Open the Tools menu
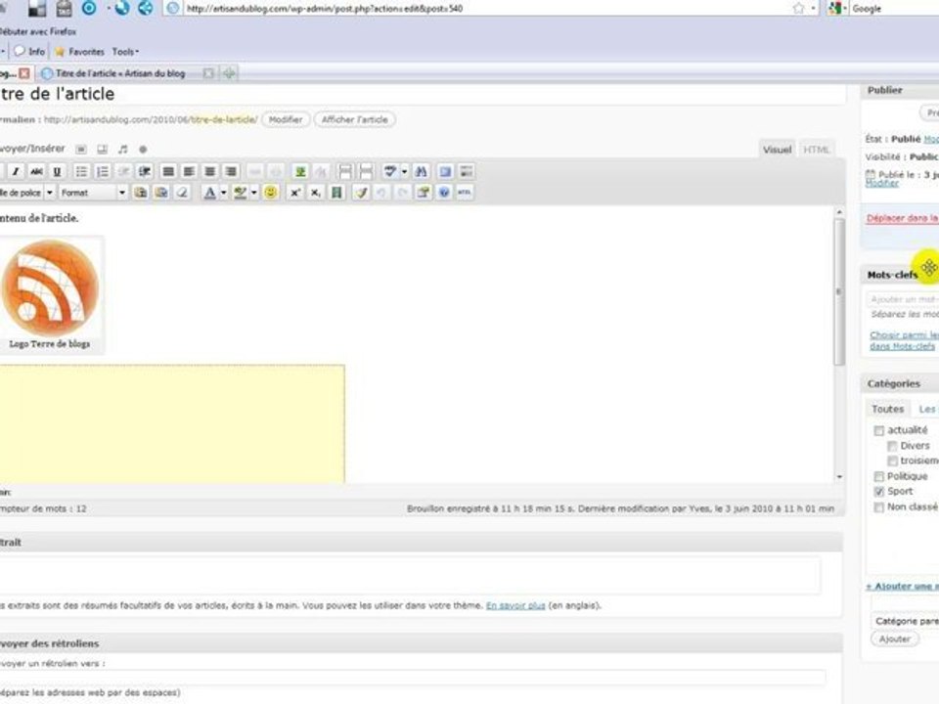939x704 pixels. coord(125,52)
